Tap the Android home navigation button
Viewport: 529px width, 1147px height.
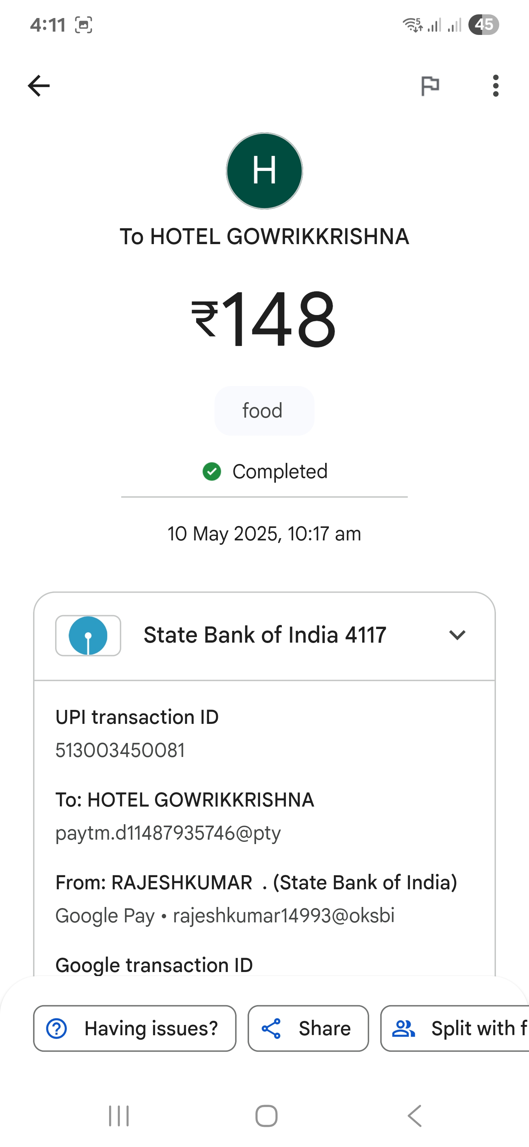(x=266, y=1116)
